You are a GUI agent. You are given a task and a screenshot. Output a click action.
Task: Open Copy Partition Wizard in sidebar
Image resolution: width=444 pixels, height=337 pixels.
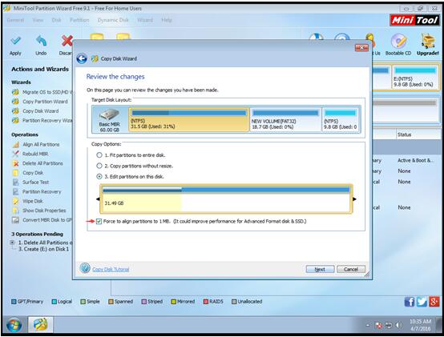(39, 102)
